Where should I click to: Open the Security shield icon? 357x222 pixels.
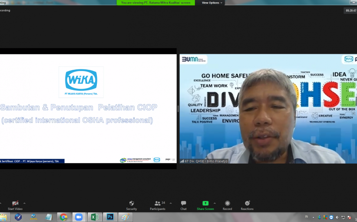(x=131, y=203)
